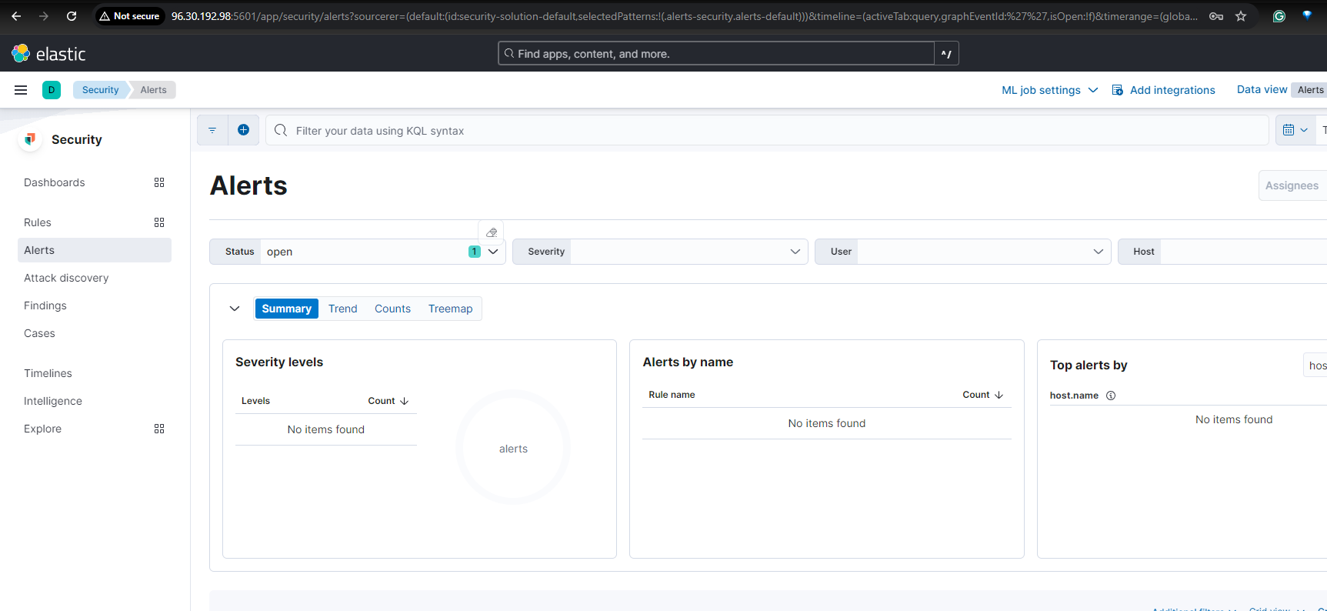
Task: Click the Security breadcrumb
Action: [100, 90]
